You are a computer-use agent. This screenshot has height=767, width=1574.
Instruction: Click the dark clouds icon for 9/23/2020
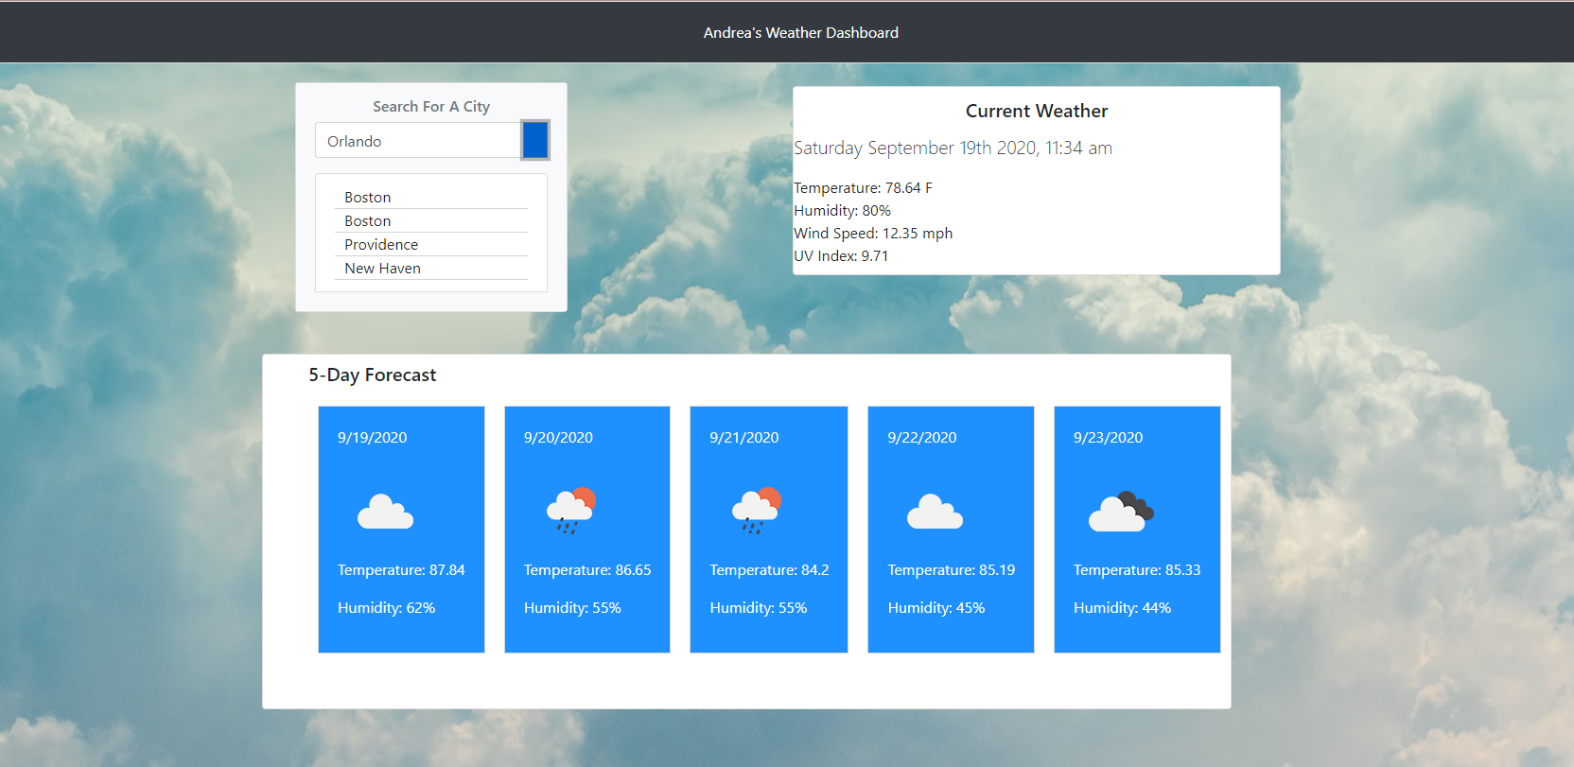point(1121,512)
